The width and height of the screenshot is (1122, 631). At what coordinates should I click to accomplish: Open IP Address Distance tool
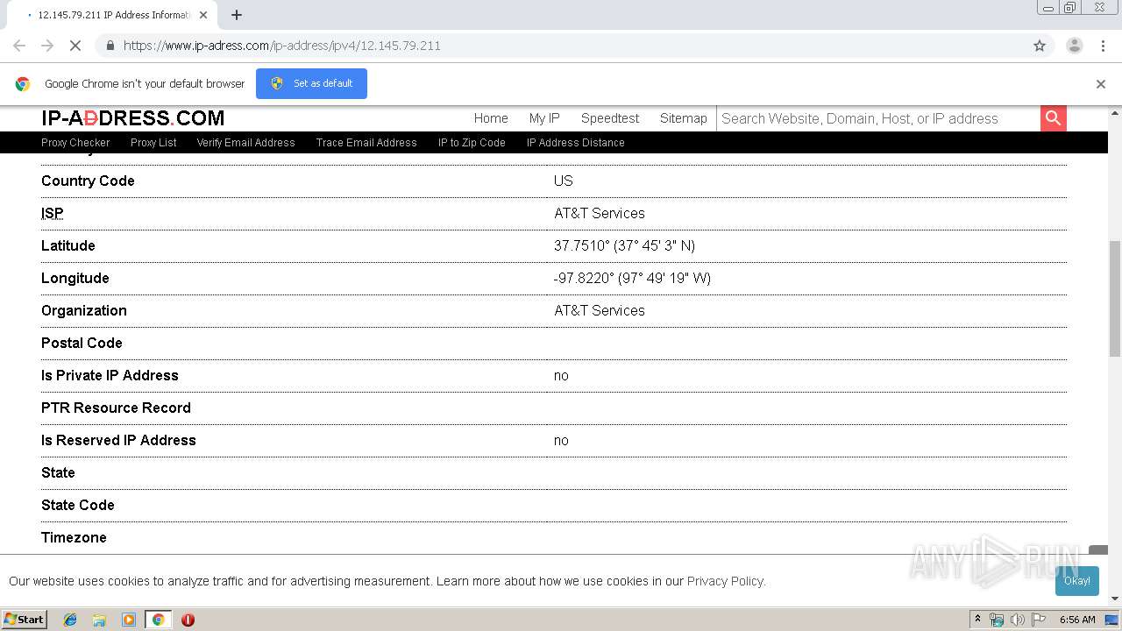(575, 143)
